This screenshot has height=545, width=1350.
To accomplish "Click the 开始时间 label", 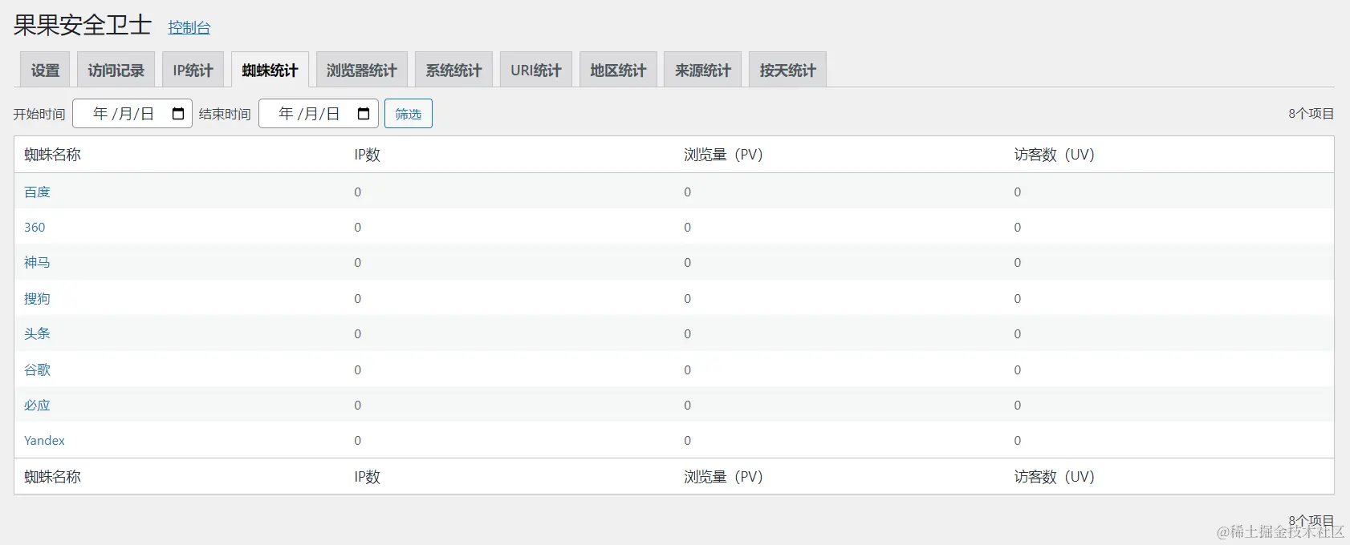I will 39,114.
